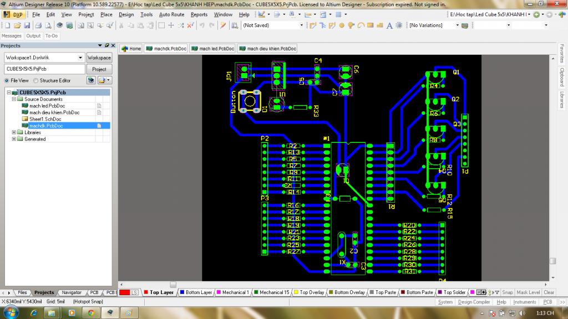Screen dimensions: 568x319
Task: Toggle the Projects panel pin icon
Action: 106,45
